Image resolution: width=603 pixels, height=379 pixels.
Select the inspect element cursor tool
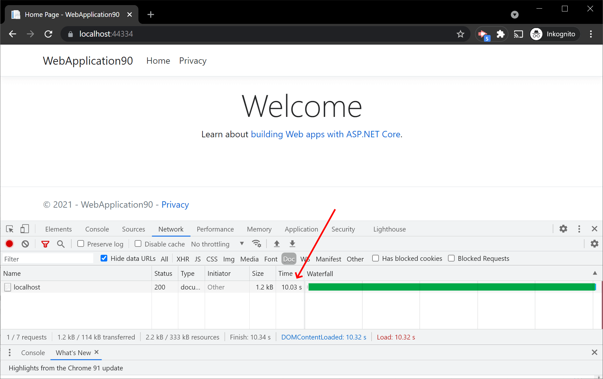pyautogui.click(x=9, y=229)
